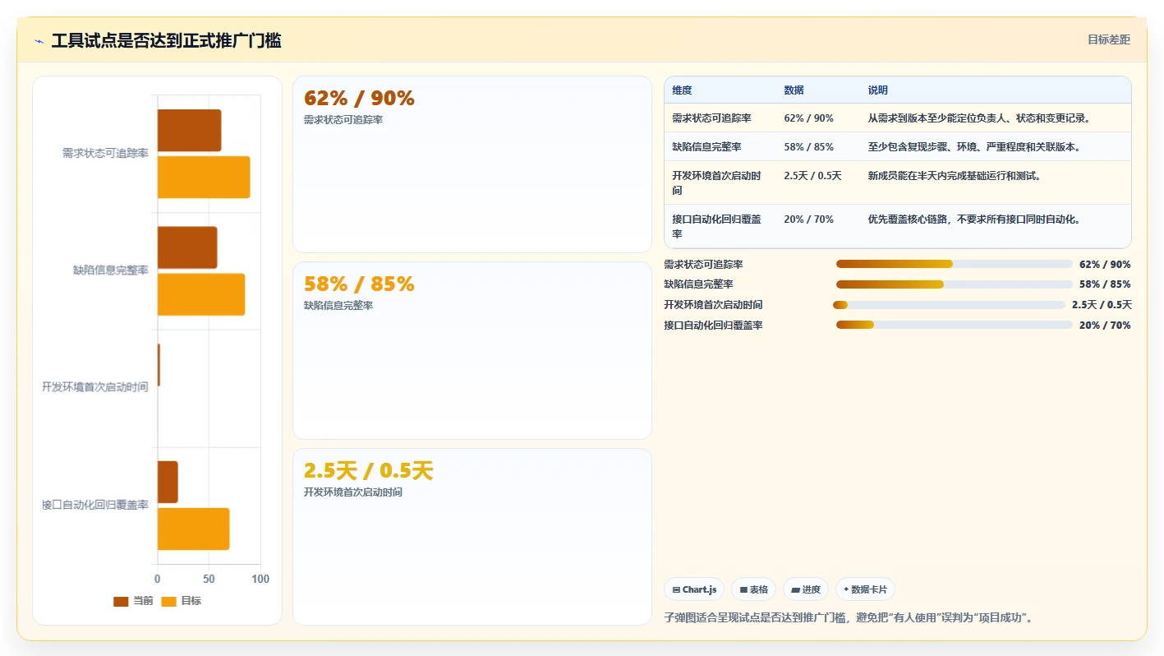Screen dimensions: 1164x656
Task: Click the 2.5天 / 0.5天 value in the table
Action: click(812, 176)
